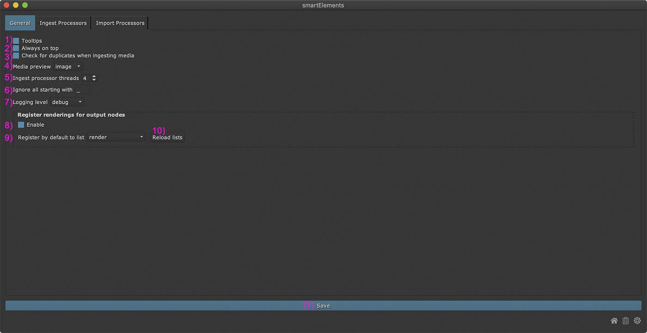Viewport: 647px width, 333px height.
Task: Increase Ingest processor threads with up arrow
Action: (x=94, y=77)
